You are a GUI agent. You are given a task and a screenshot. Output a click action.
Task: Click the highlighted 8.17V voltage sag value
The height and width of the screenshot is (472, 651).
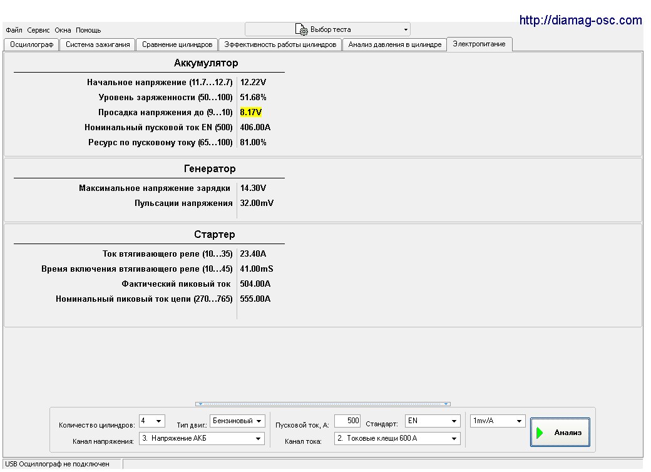coord(251,113)
